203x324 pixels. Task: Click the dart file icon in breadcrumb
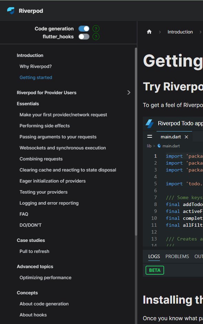pyautogui.click(x=159, y=146)
